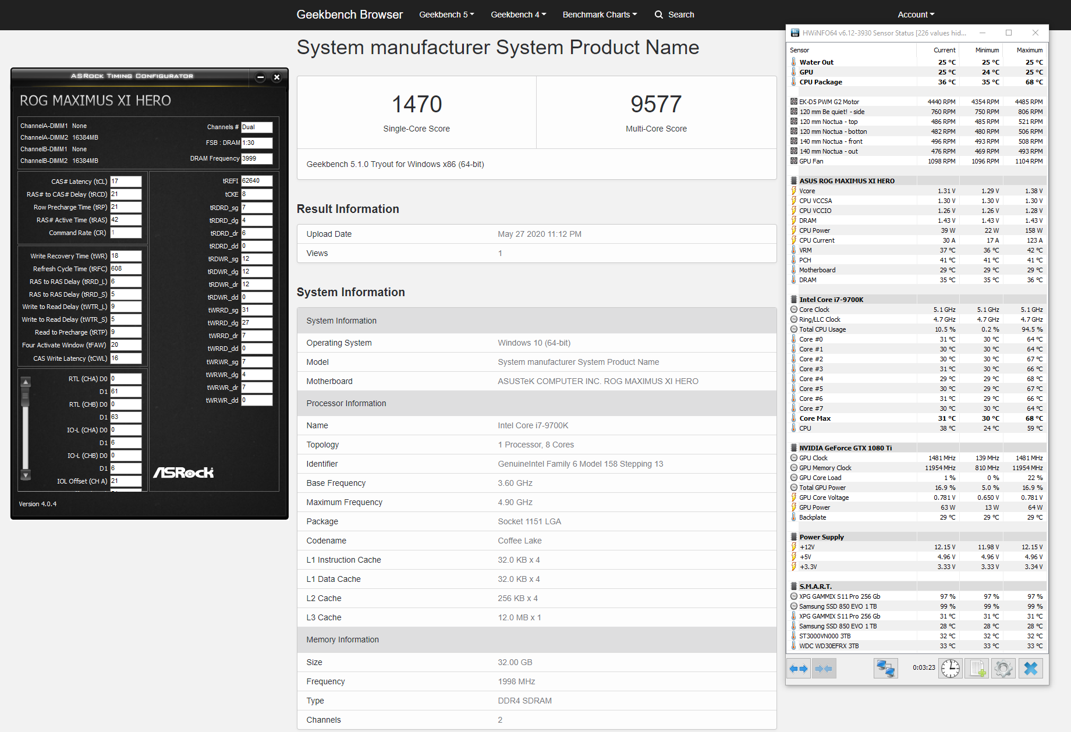Image resolution: width=1071 pixels, height=732 pixels.
Task: Click the CAS# Latency (tCL) value field
Action: pyautogui.click(x=126, y=182)
